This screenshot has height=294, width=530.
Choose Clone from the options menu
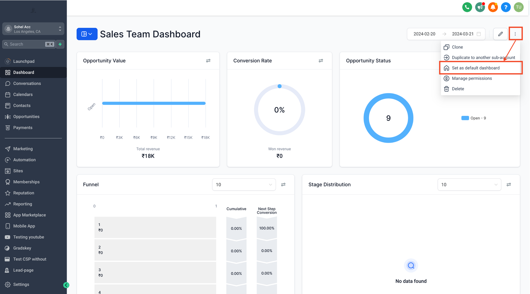tap(457, 47)
